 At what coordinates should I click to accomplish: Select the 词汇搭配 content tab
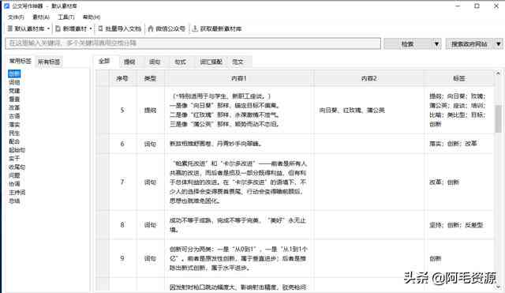[x=211, y=62]
